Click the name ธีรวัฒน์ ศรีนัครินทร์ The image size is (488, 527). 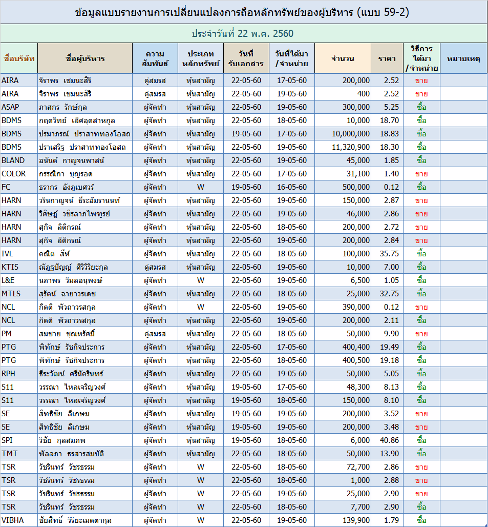(x=71, y=374)
